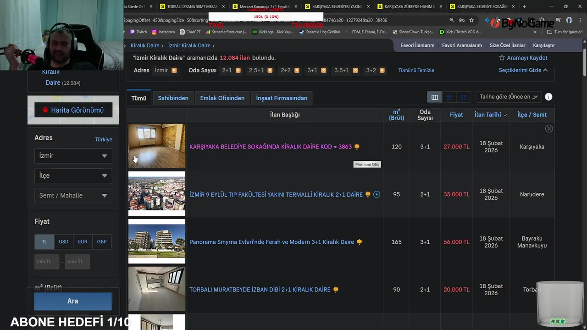Open Karşılaştır link
The image size is (587, 330).
tap(544, 45)
